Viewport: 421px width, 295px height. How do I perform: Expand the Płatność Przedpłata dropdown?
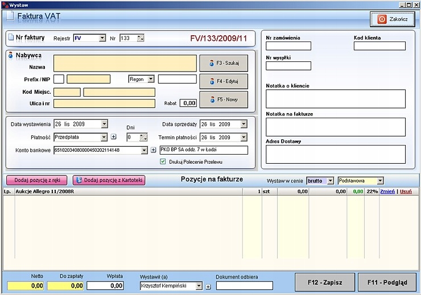click(x=104, y=137)
